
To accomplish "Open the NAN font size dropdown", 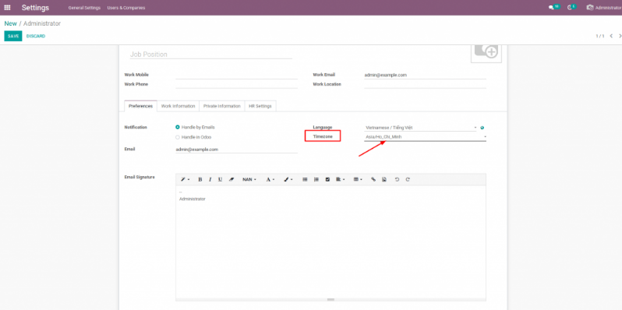I will [x=249, y=180].
